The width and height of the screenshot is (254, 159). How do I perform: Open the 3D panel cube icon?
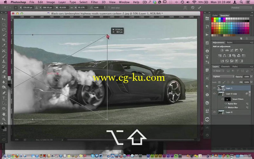point(207,95)
